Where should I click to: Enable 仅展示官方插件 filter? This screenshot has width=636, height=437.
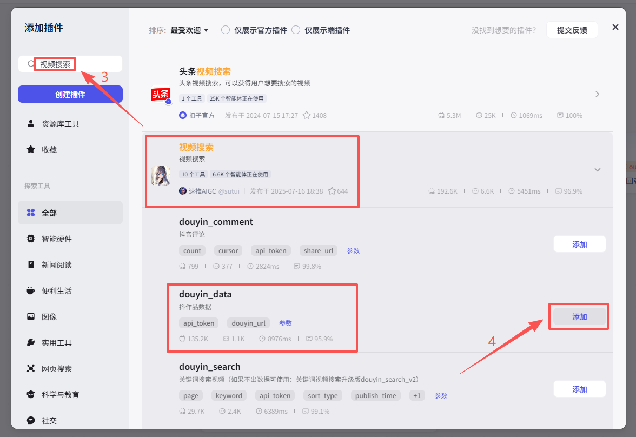(x=226, y=30)
